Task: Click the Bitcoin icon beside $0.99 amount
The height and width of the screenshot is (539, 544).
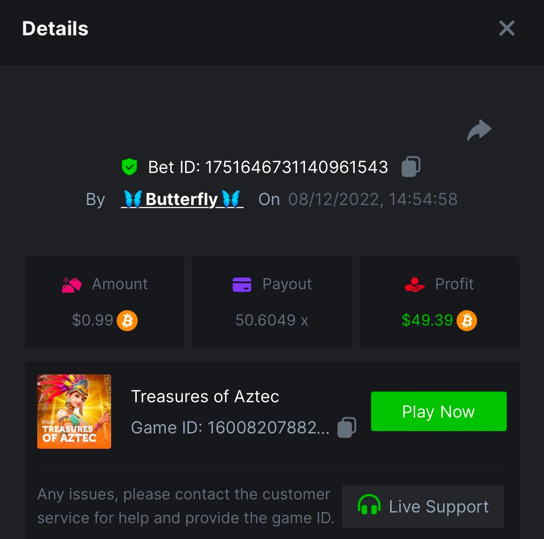Action: (127, 320)
